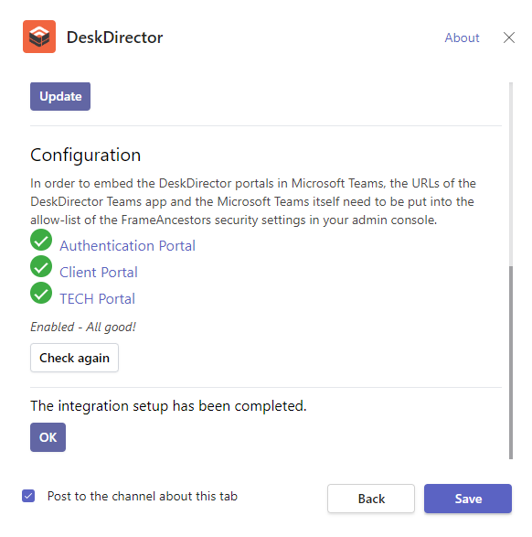This screenshot has width=532, height=537.
Task: Uncheck Post to the channel checkbox
Action: [x=28, y=496]
